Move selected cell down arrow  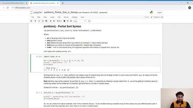(54, 21)
